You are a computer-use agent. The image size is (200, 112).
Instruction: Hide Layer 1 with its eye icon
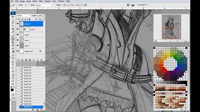[18, 40]
